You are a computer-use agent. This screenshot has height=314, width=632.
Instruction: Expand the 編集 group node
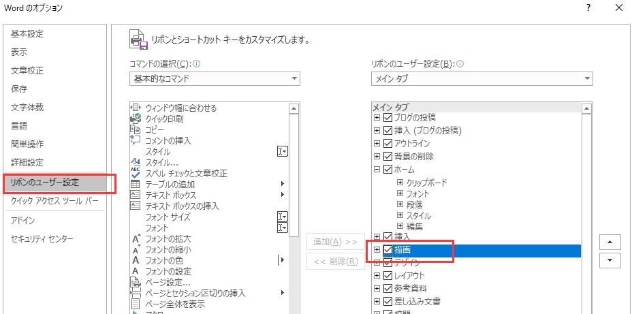tap(400, 226)
